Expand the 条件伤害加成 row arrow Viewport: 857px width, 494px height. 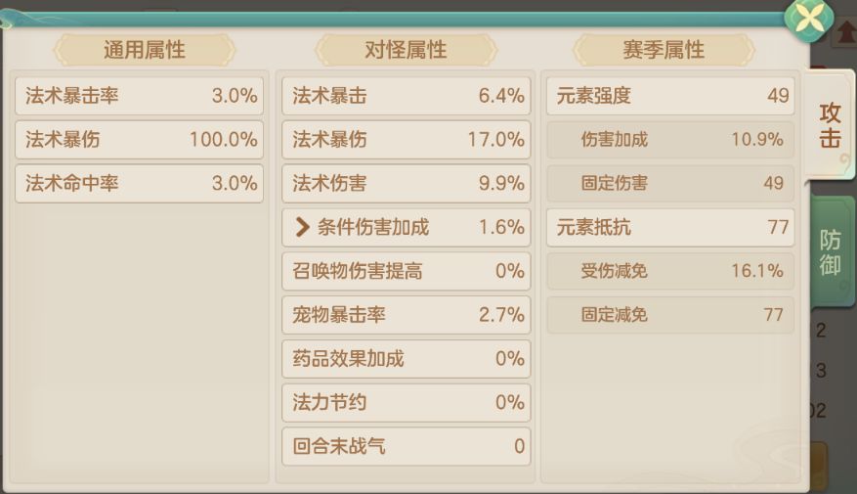click(302, 228)
